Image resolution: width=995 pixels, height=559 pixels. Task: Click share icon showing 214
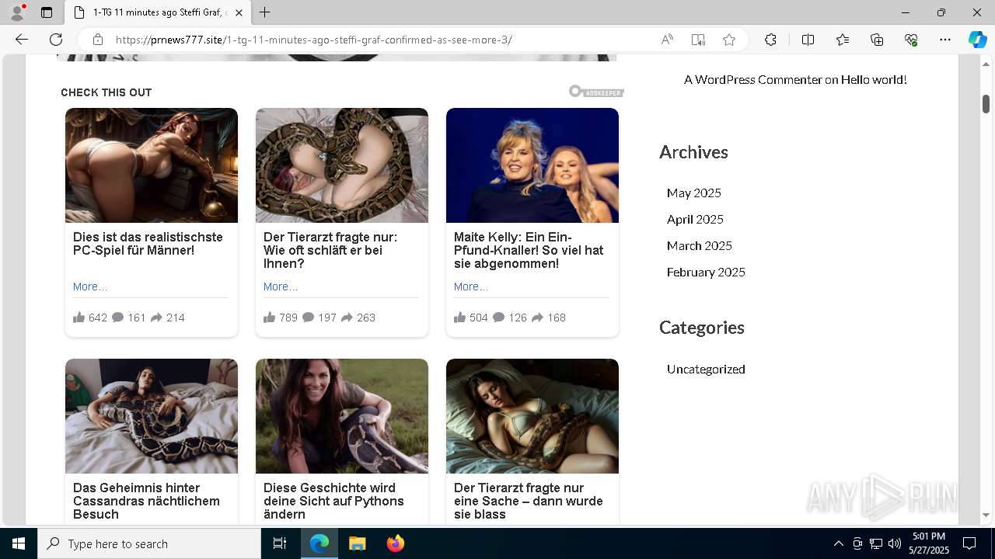point(156,317)
